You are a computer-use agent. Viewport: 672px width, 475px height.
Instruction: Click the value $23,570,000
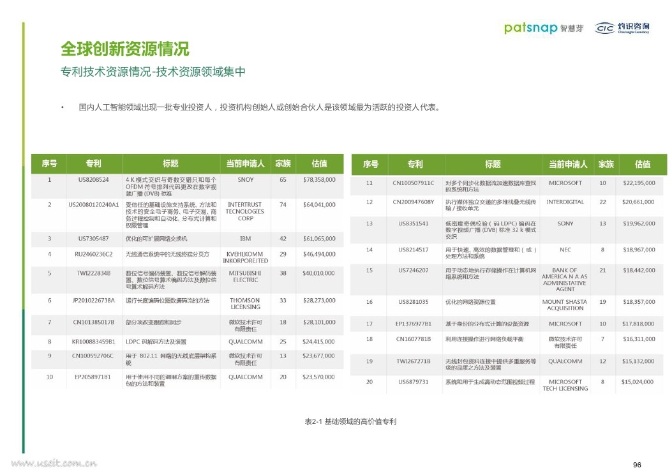coord(318,377)
